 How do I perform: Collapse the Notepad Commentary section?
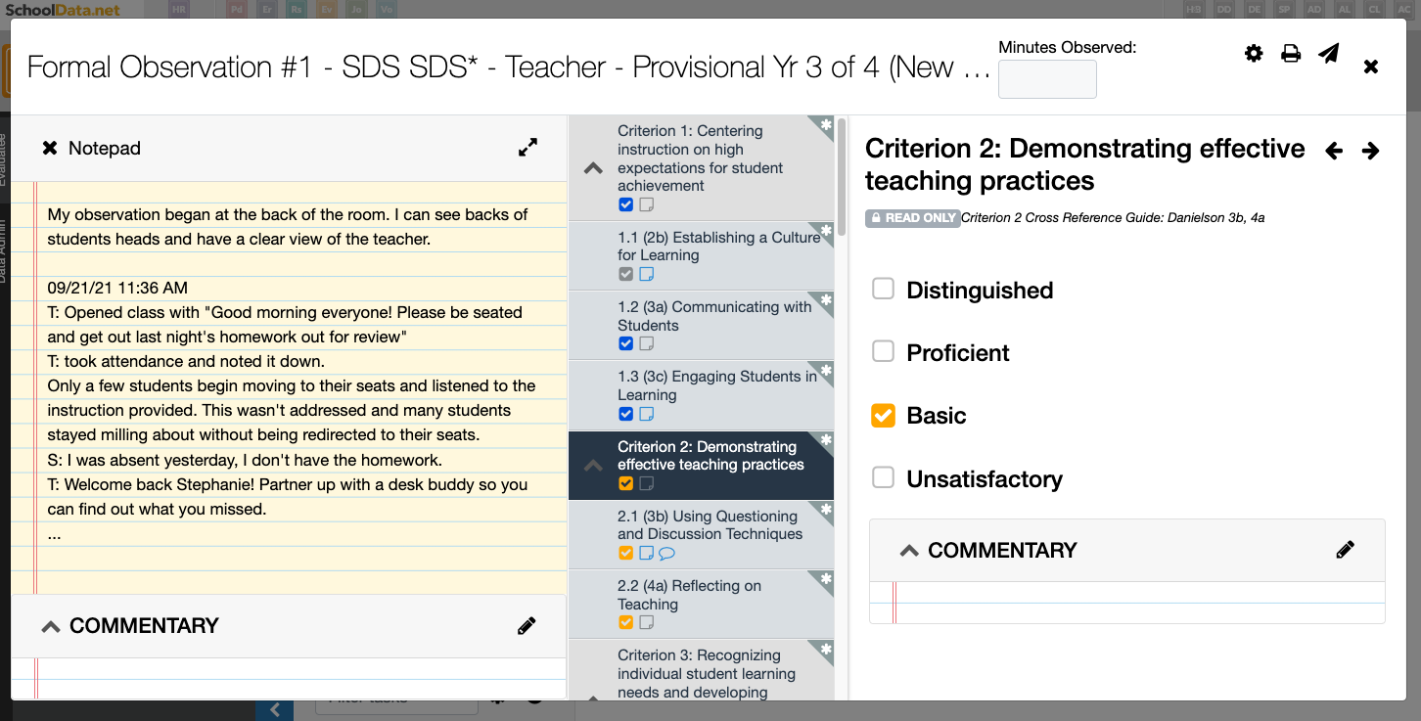tap(51, 625)
